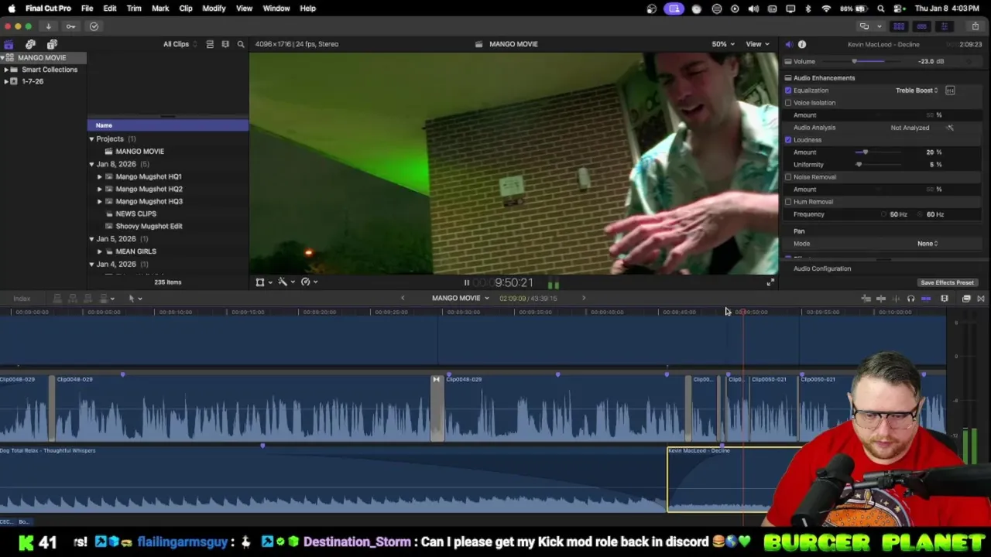Open the keyword editor key icon
Image resolution: width=991 pixels, height=557 pixels.
pyautogui.click(x=70, y=26)
